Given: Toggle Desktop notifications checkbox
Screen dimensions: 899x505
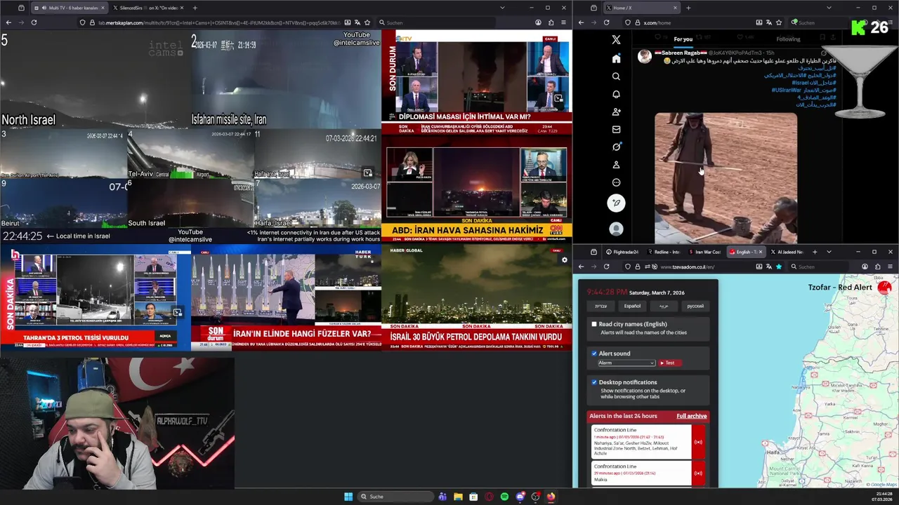Looking at the screenshot, I should [594, 382].
